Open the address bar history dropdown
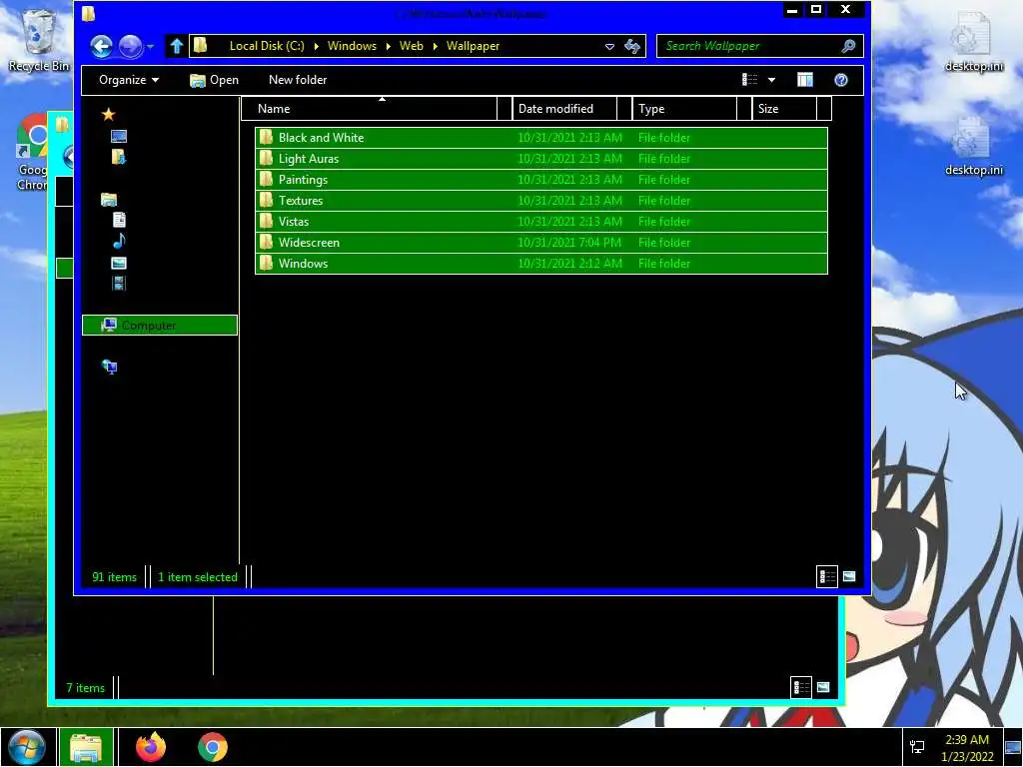This screenshot has width=1023, height=767. click(609, 46)
